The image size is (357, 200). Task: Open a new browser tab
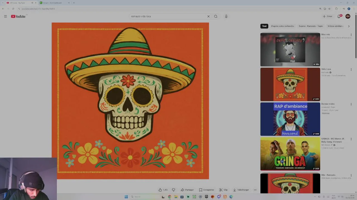74,3
